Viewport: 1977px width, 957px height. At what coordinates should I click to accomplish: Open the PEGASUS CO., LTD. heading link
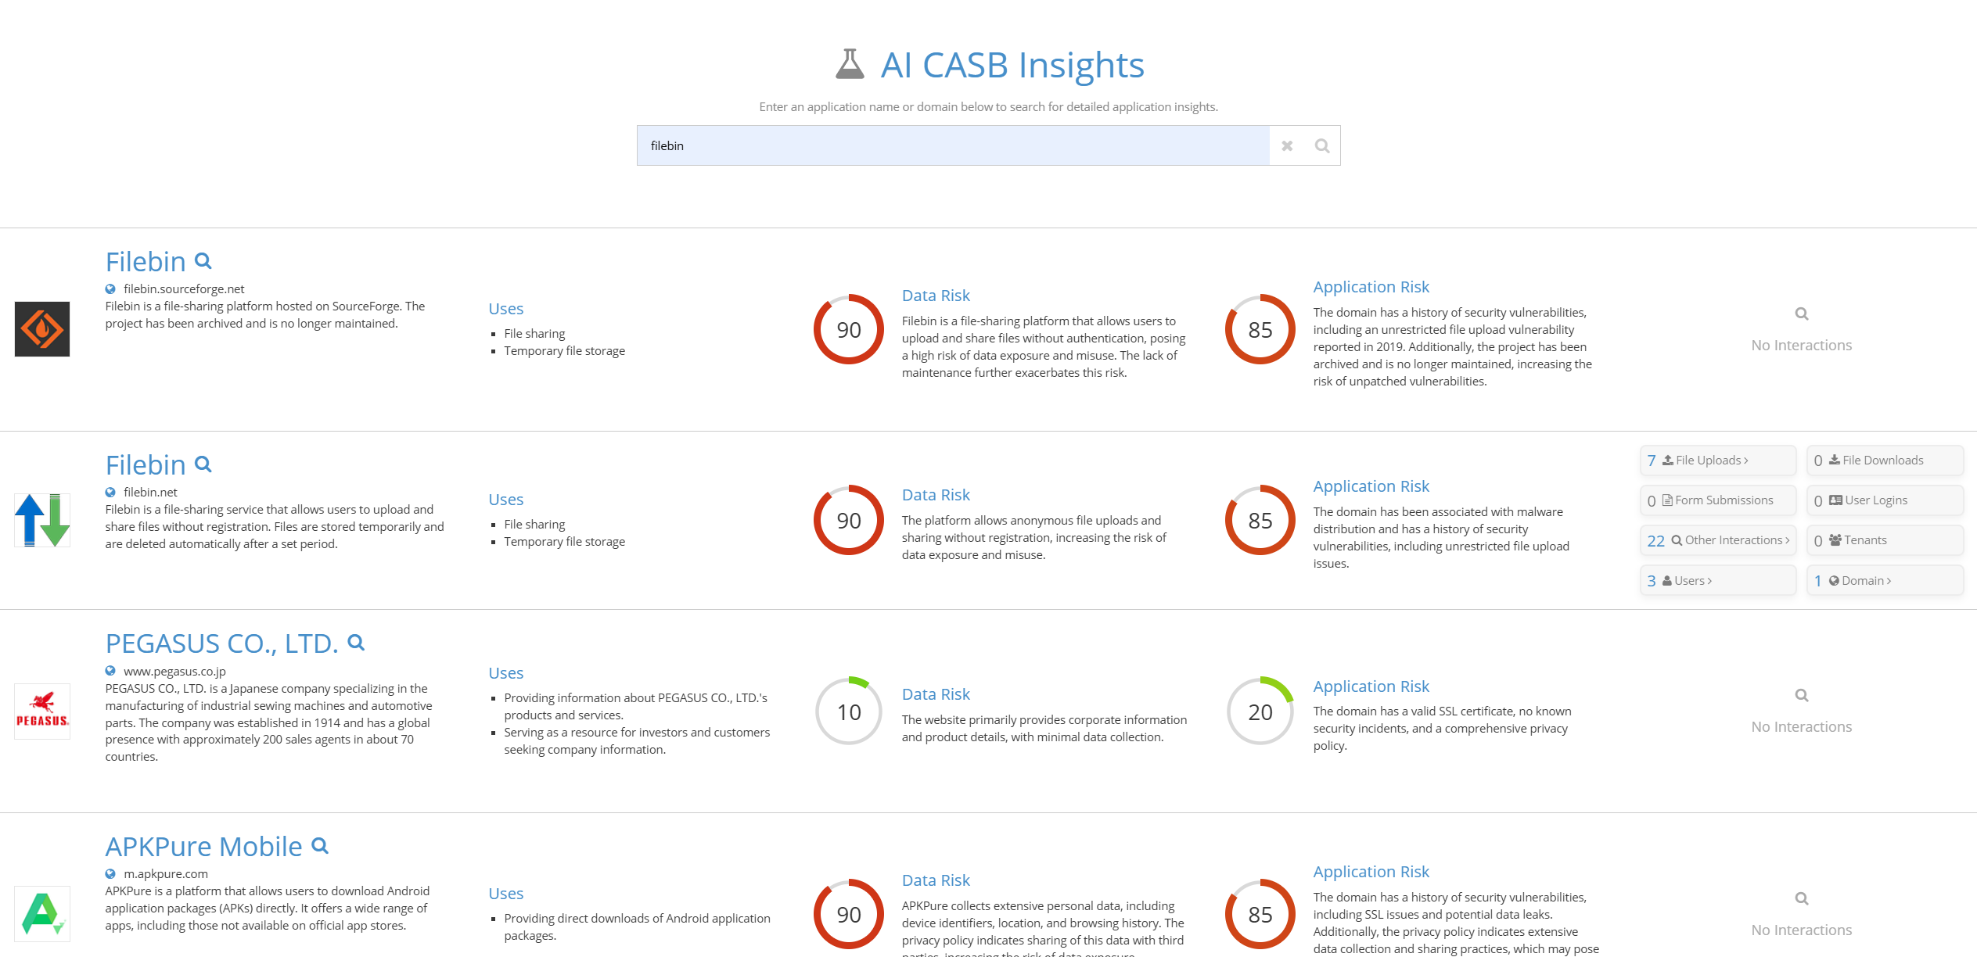pos(221,643)
